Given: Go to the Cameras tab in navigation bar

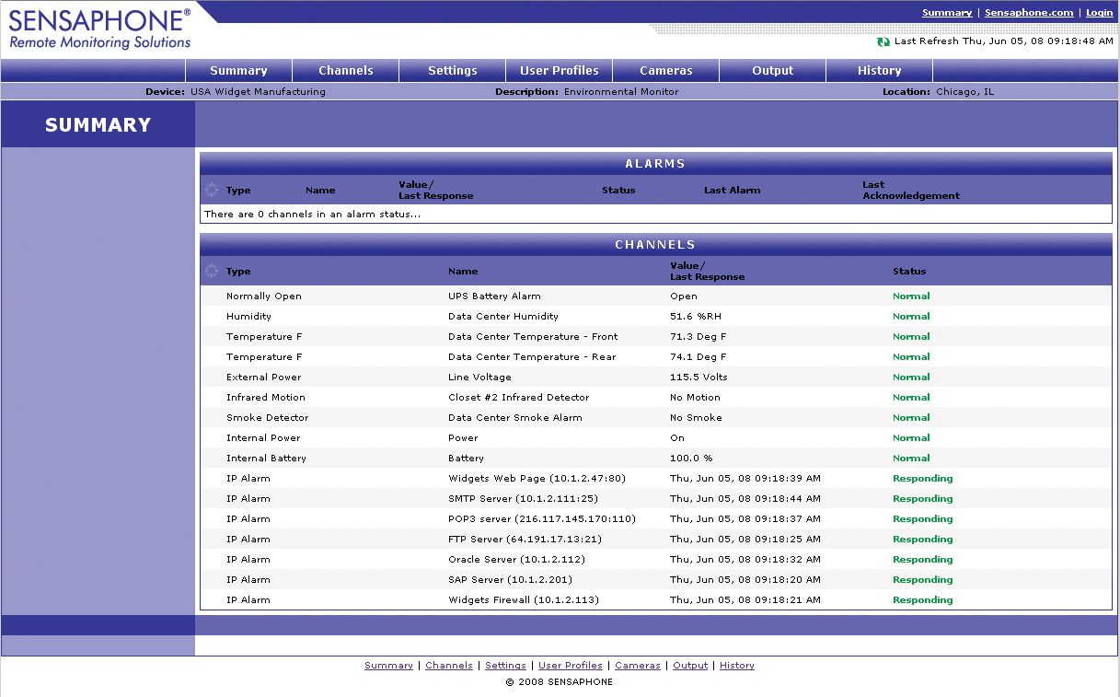Looking at the screenshot, I should [x=665, y=71].
